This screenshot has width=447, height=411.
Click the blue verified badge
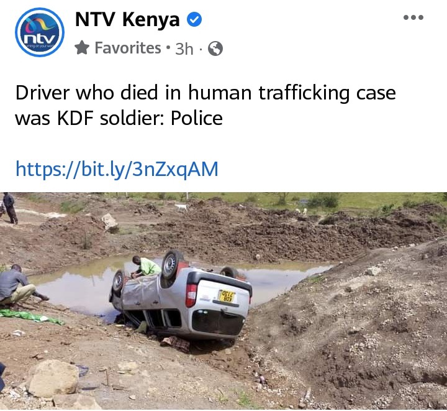coord(194,19)
